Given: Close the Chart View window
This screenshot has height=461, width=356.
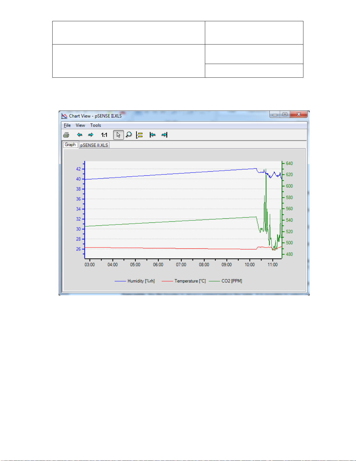Looking at the screenshot, I should pos(298,114).
